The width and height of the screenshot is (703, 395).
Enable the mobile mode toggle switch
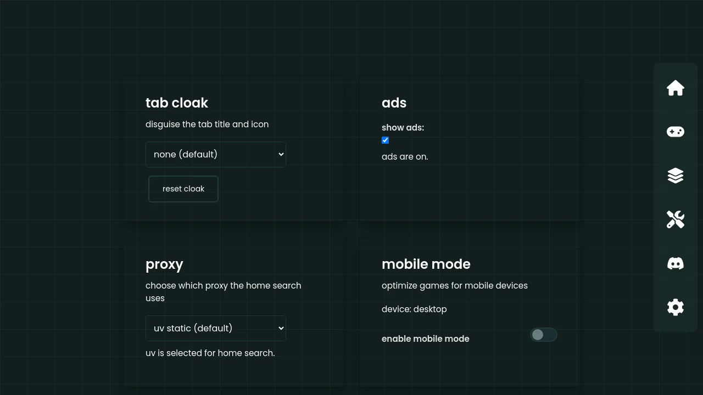(543, 335)
